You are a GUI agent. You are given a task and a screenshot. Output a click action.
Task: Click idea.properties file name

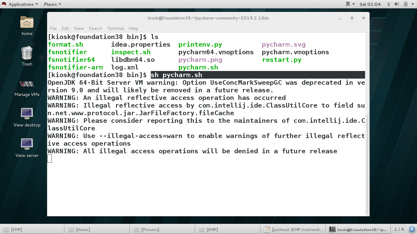click(x=141, y=44)
